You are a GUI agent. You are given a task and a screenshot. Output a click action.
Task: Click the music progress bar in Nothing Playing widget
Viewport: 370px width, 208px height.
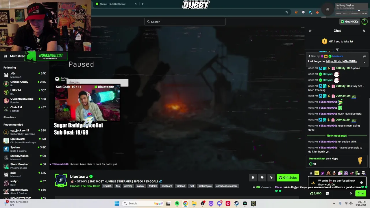point(351,13)
